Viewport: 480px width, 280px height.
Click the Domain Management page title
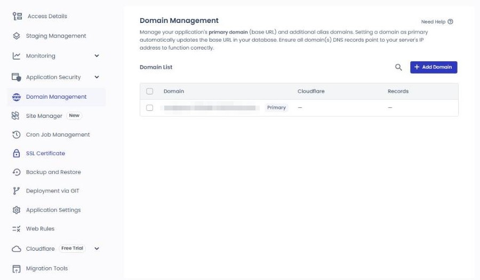point(179,20)
